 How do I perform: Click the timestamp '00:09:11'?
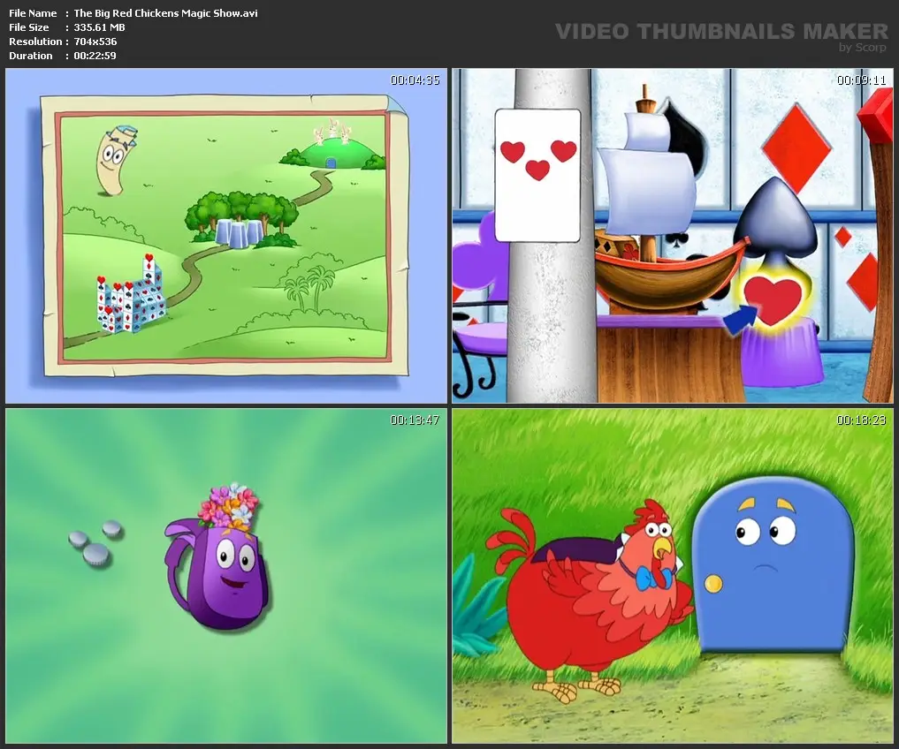861,80
